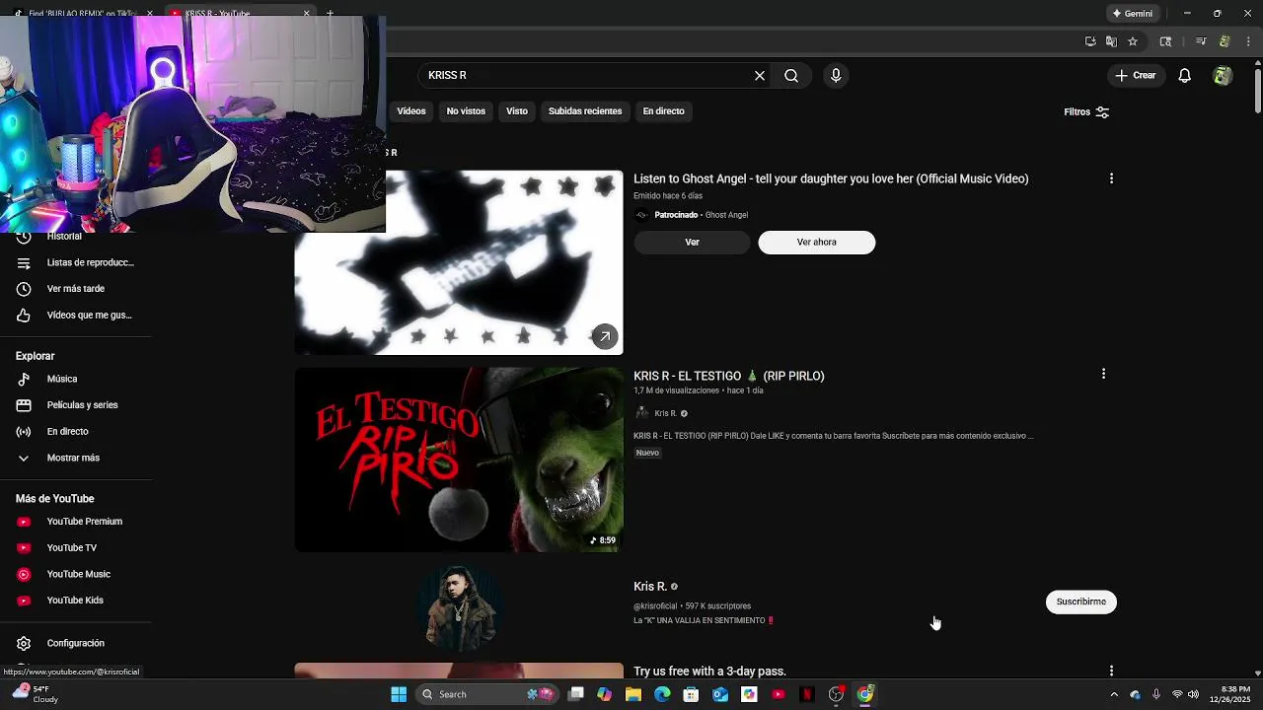The image size is (1263, 710).
Task: Open a new Chrome tab
Action: pyautogui.click(x=330, y=13)
